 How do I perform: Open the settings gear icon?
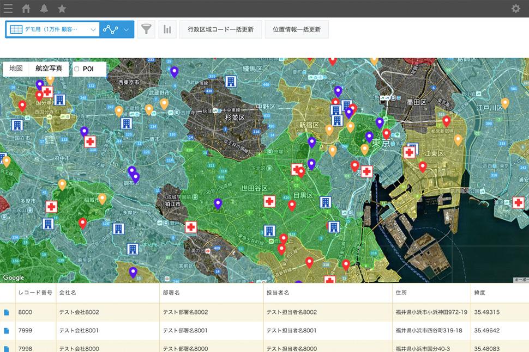515,8
